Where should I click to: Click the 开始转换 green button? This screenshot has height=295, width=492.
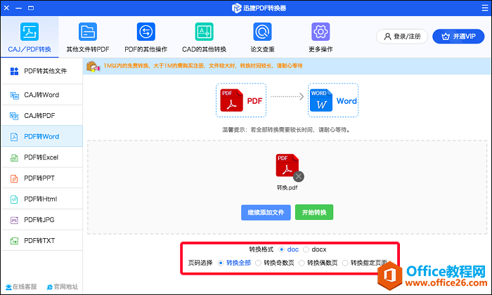click(314, 213)
